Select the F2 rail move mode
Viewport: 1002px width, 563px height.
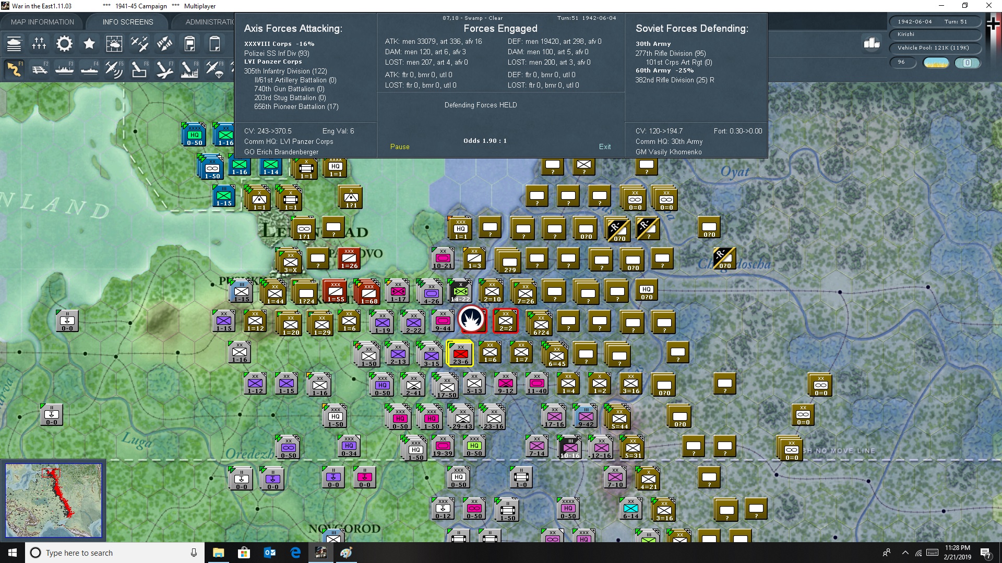click(x=39, y=69)
